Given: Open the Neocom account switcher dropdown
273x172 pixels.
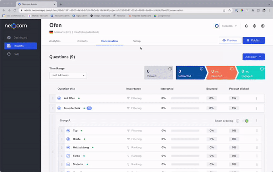Looking at the screenshot, I should [226, 26].
